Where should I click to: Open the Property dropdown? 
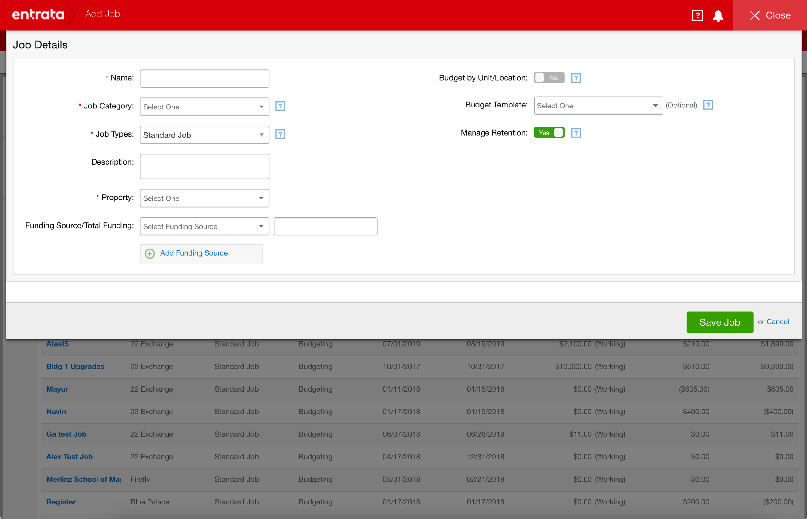(x=204, y=198)
